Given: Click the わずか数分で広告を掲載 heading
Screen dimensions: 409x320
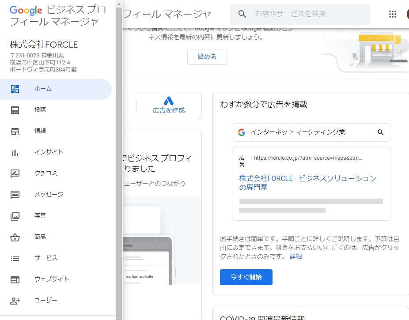Looking at the screenshot, I should pyautogui.click(x=263, y=105).
